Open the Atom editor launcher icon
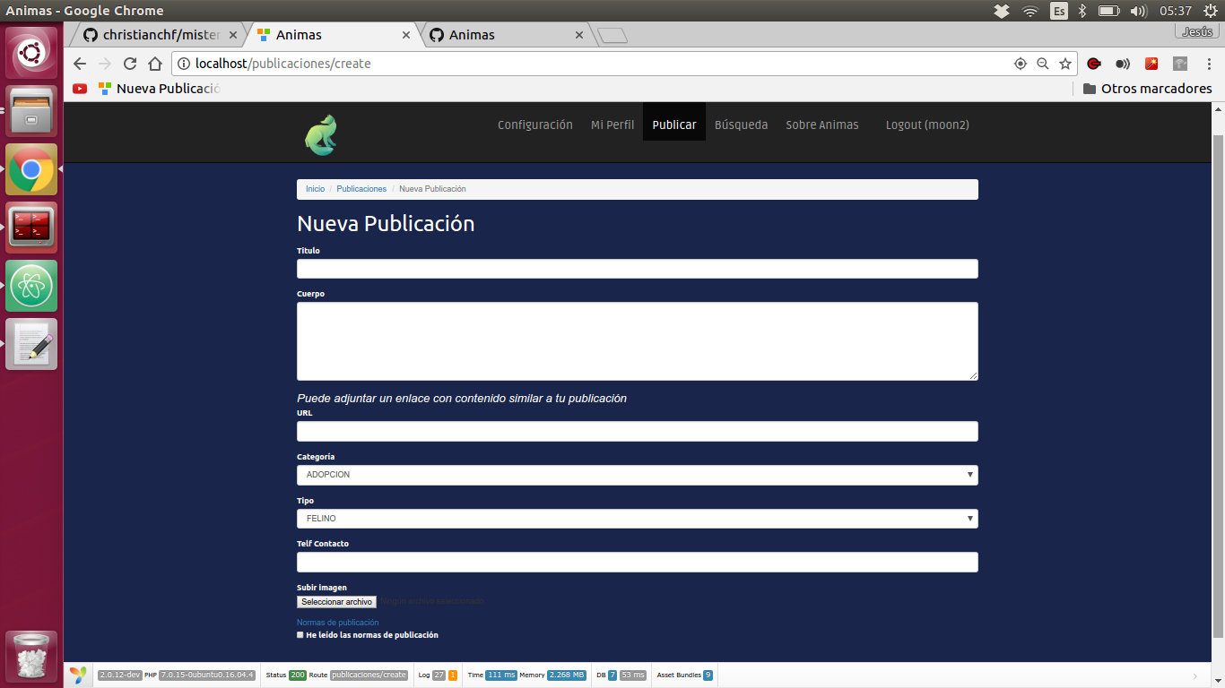The width and height of the screenshot is (1225, 688). pyautogui.click(x=31, y=286)
